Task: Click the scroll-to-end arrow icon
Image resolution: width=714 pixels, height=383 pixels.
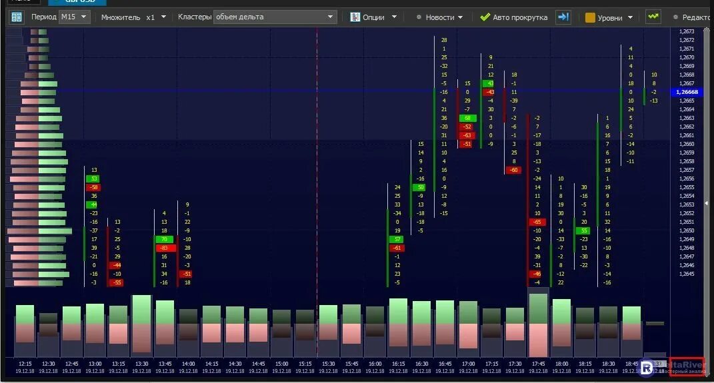Action: pyautogui.click(x=563, y=17)
